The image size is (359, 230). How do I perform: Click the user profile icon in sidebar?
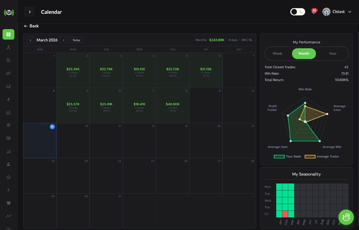tap(8, 164)
